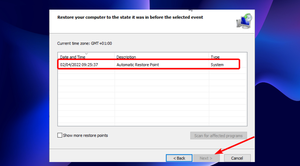Image resolution: width=300 pixels, height=166 pixels.
Task: Click the Back button
Action: click(x=179, y=158)
